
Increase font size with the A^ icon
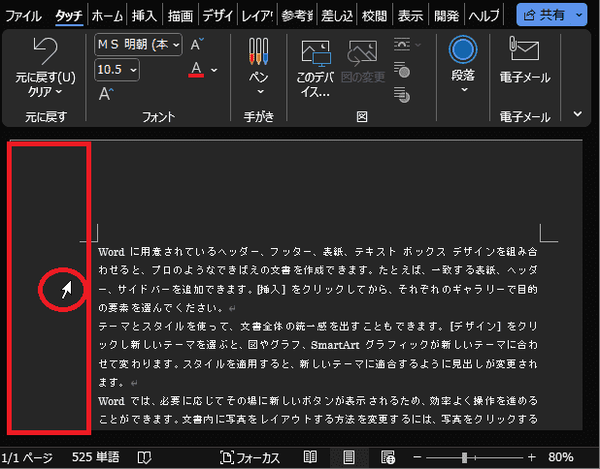pos(198,45)
